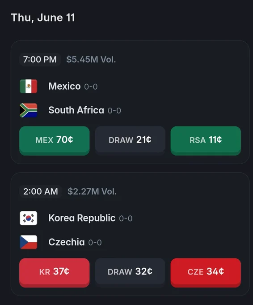The image size is (253, 305).
Task: Click Mexico's 0-0 record text
Action: coord(91,87)
